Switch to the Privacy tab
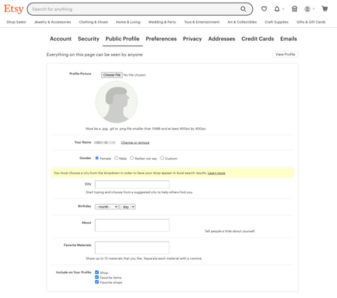Screen dimensions: 337x298 point(192,39)
